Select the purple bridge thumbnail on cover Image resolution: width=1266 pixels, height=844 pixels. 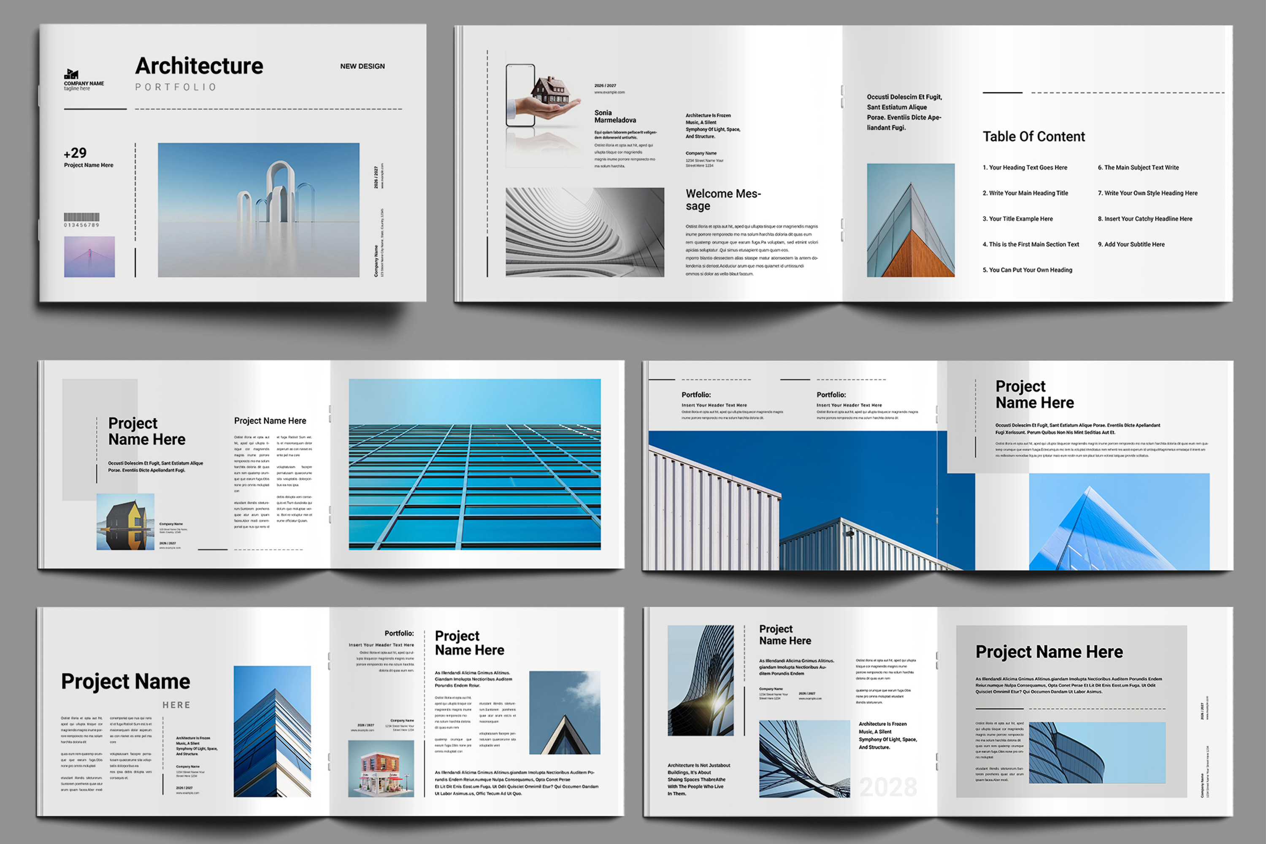coord(89,257)
